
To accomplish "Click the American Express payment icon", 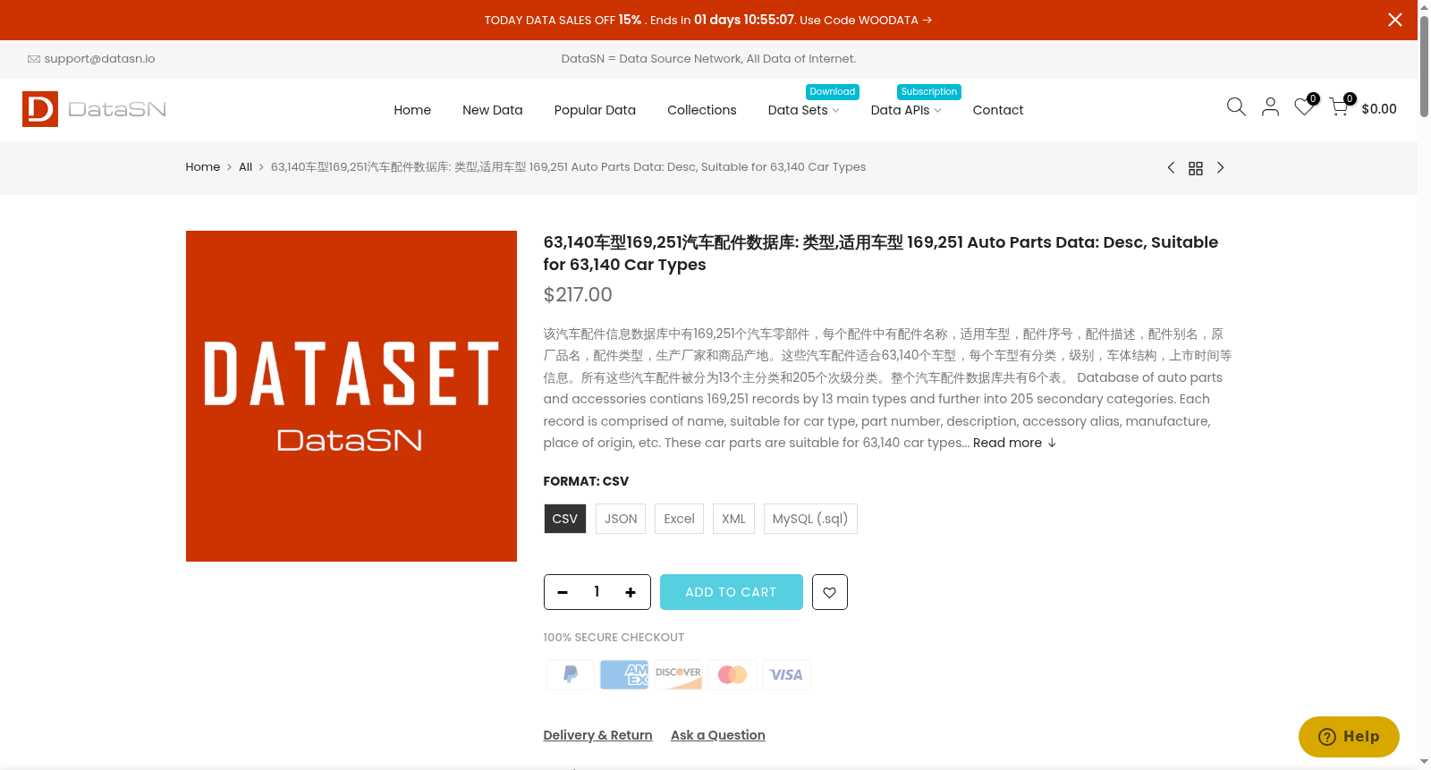I will (624, 674).
